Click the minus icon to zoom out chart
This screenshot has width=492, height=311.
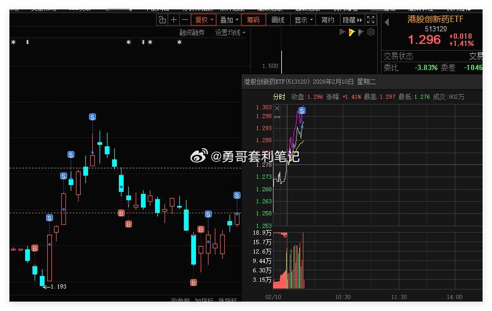point(186,19)
